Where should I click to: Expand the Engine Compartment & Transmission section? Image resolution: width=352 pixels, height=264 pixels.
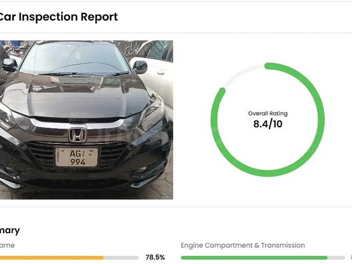242,245
